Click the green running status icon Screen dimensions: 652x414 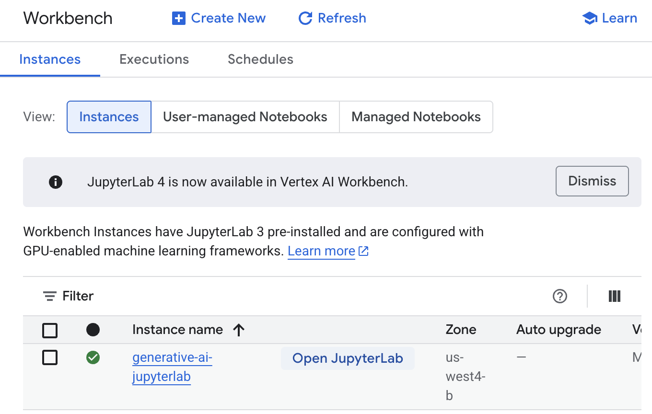pos(93,357)
